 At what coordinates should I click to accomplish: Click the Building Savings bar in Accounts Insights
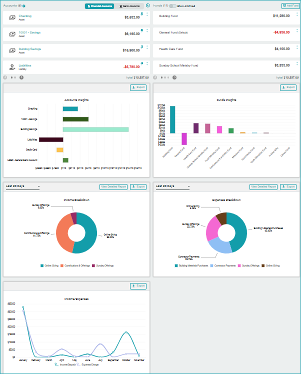coord(95,129)
